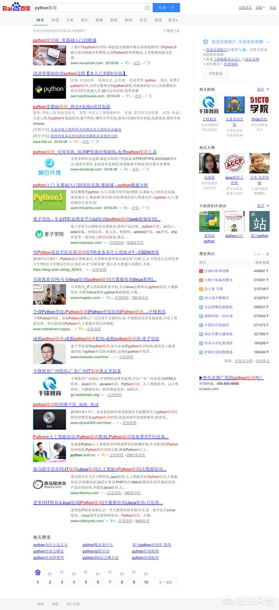Switch to the 图片 tab
This screenshot has height=610, width=279.
tap(84, 20)
